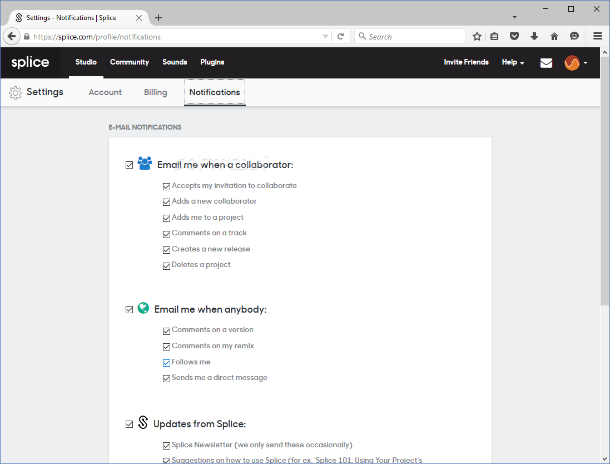Go to Sounds section
The height and width of the screenshot is (464, 610).
point(175,62)
